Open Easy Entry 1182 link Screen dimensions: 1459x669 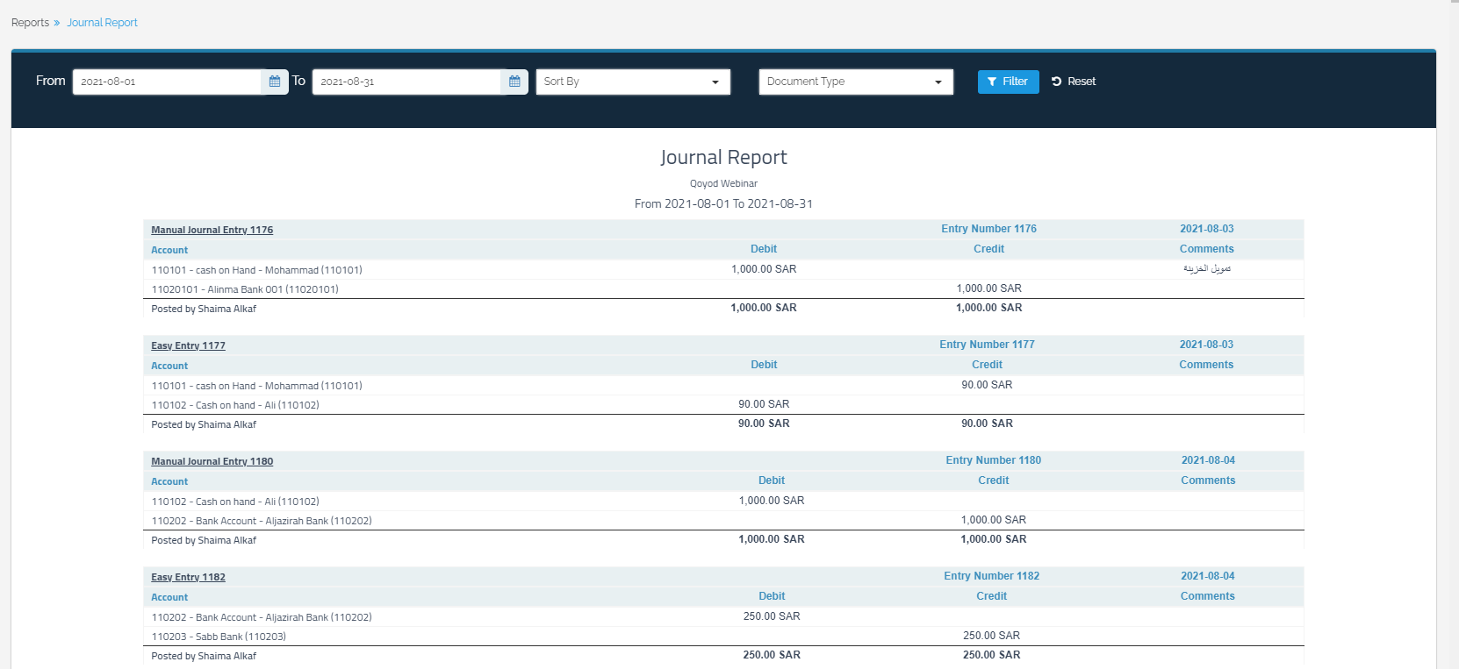pos(188,577)
